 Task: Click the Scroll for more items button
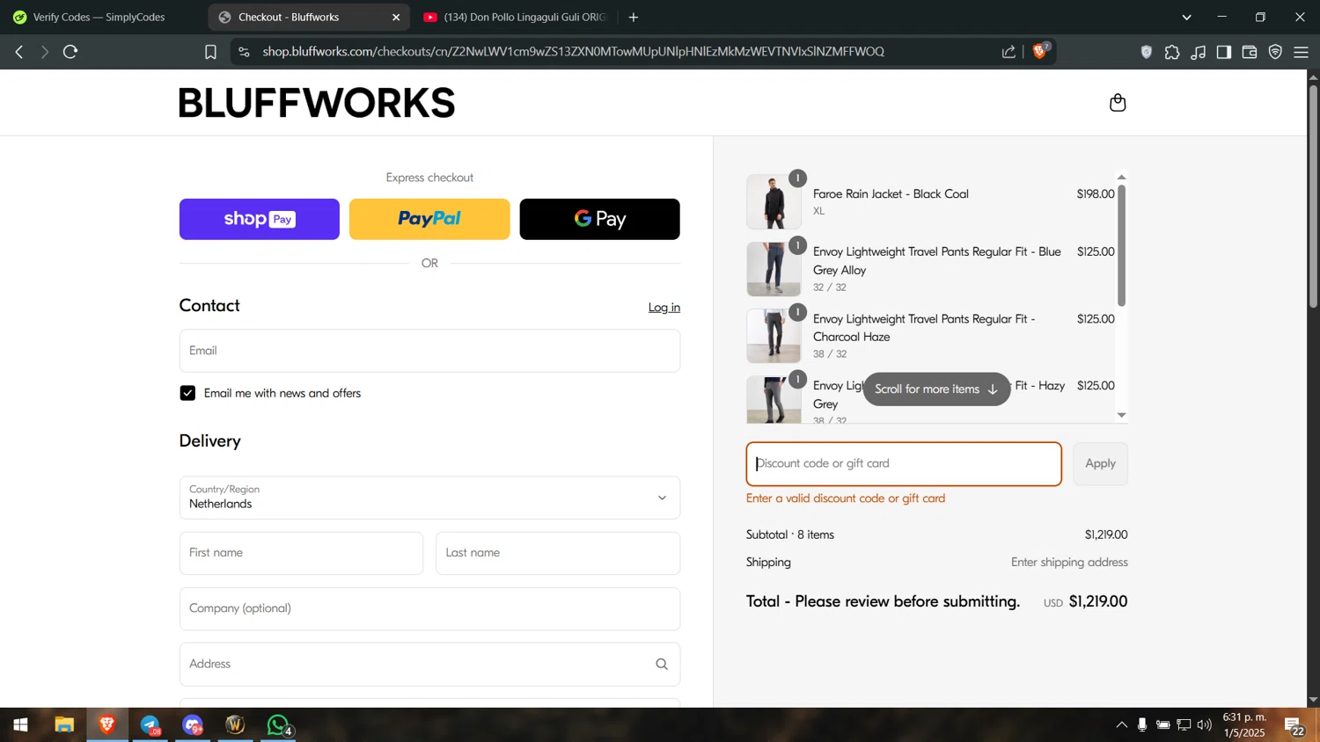click(936, 389)
